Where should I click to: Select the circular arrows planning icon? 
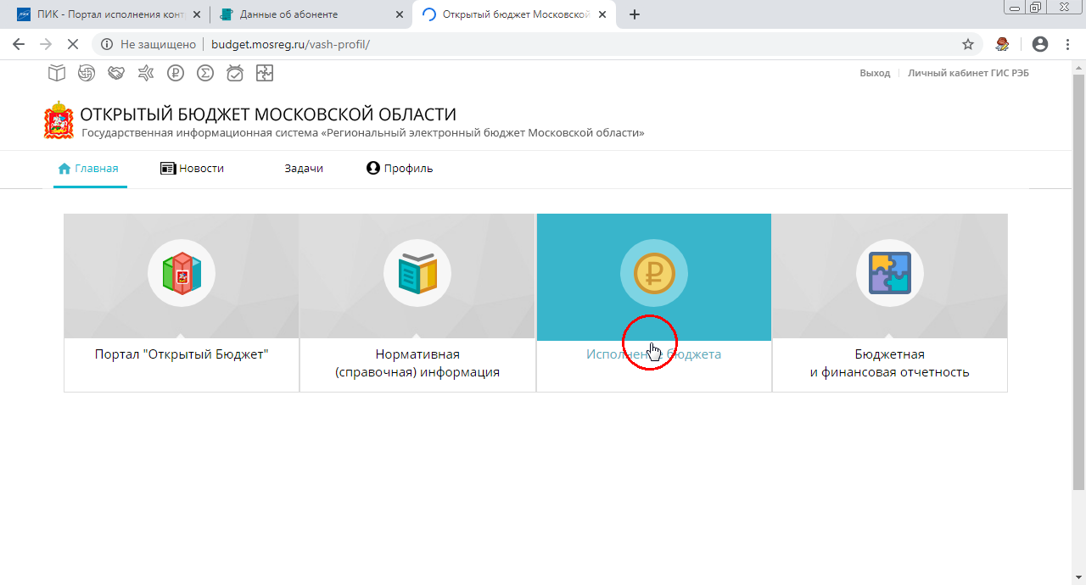pos(86,73)
